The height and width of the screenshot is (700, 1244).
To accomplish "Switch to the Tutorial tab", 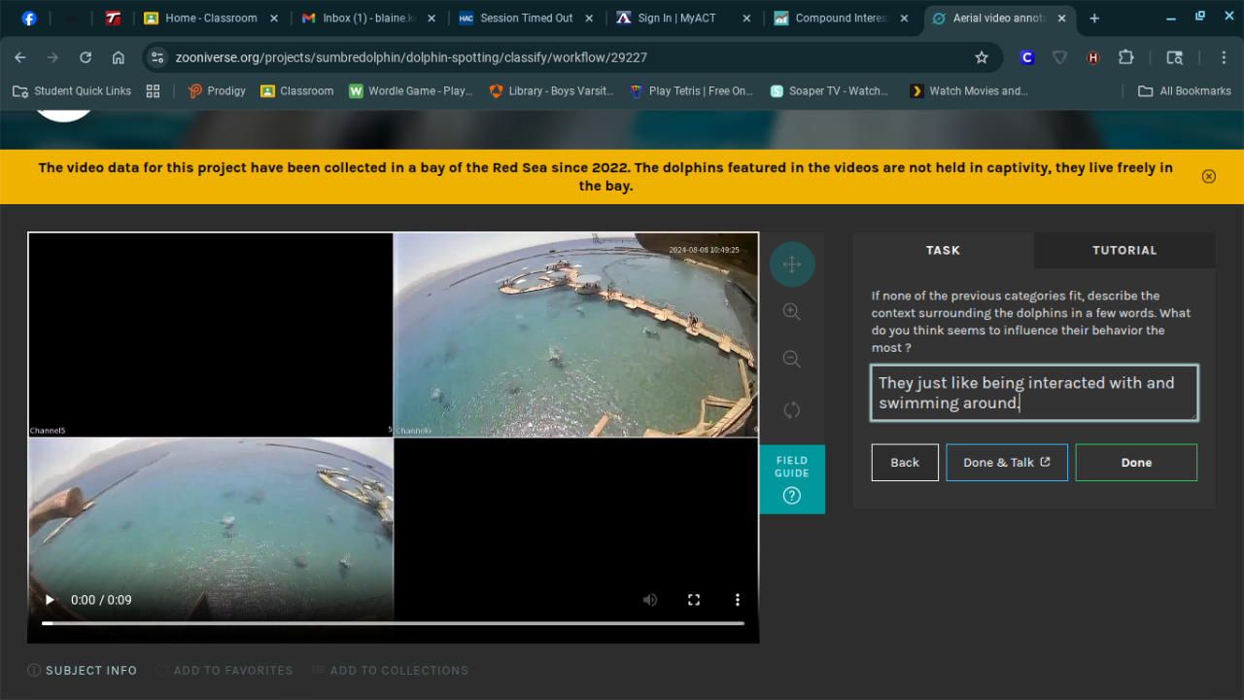I will [1123, 250].
